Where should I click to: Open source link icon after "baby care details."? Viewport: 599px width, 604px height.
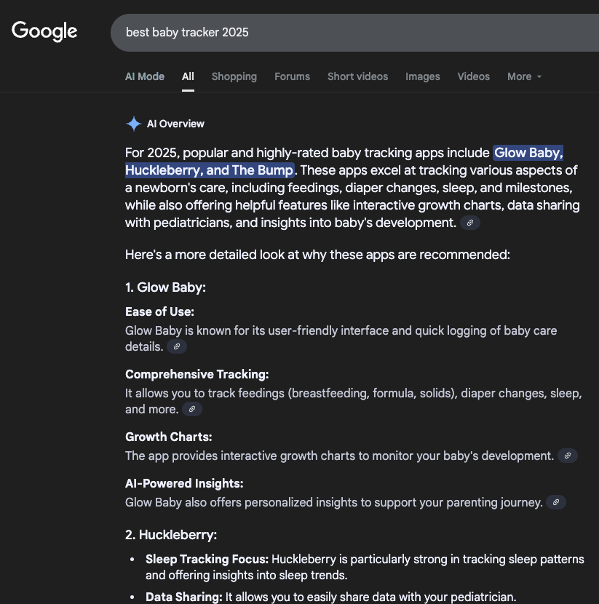click(177, 346)
